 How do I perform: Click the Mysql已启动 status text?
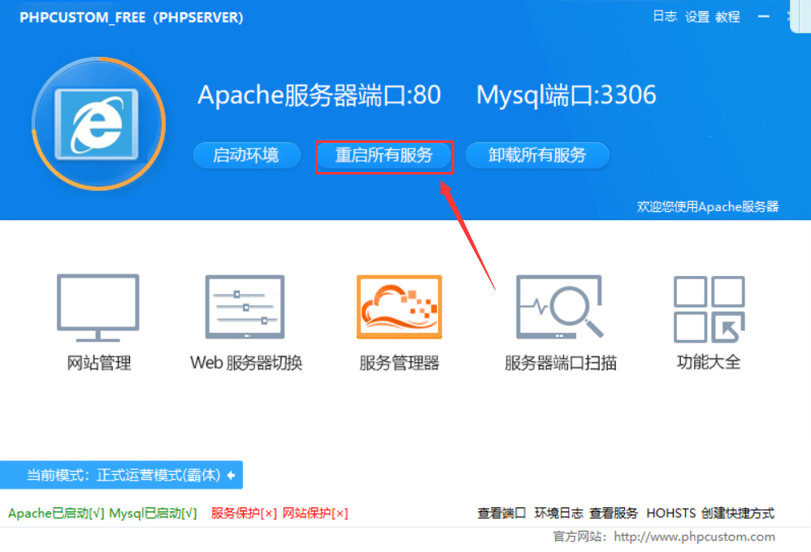point(153,513)
